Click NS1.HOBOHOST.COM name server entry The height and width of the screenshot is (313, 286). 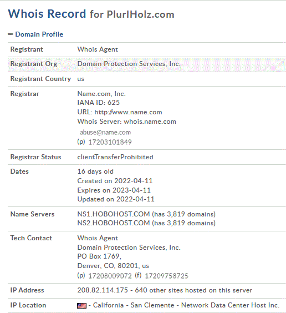pyautogui.click(x=114, y=214)
